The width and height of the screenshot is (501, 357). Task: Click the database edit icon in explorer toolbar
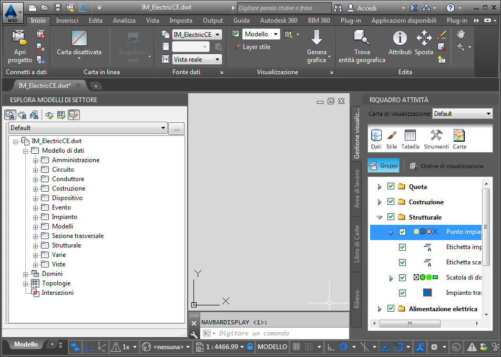click(x=74, y=115)
